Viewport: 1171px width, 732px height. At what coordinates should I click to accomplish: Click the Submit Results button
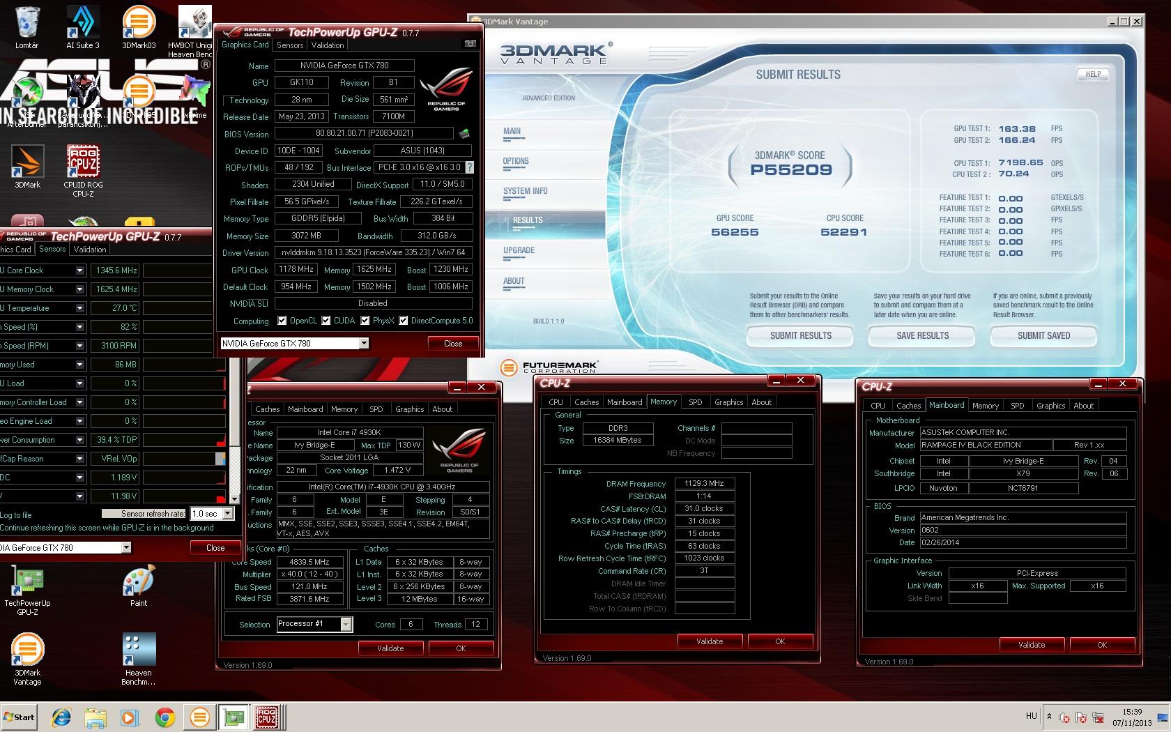coord(800,336)
